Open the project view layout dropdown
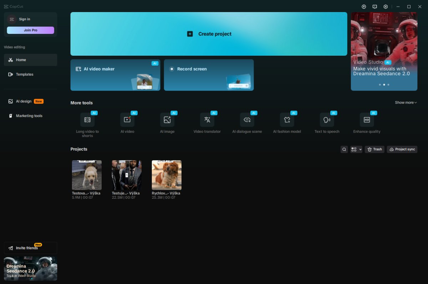The image size is (428, 284). (356, 149)
